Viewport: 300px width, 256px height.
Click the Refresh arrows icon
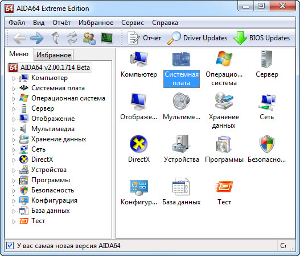[72, 38]
